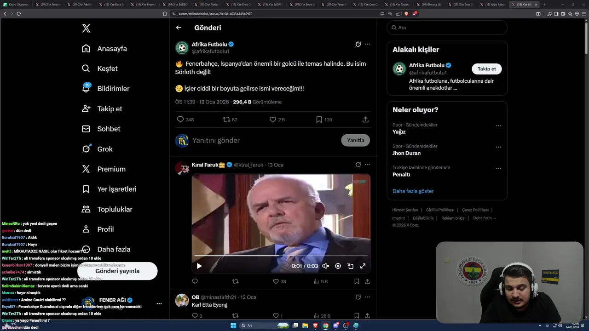Click the Yanıtla reply button
This screenshot has width=589, height=331.
point(355,140)
